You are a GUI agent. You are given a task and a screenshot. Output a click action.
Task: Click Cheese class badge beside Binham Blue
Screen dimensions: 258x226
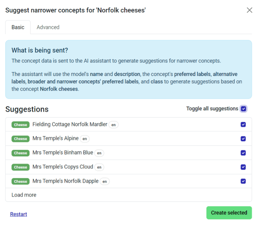pos(21,153)
